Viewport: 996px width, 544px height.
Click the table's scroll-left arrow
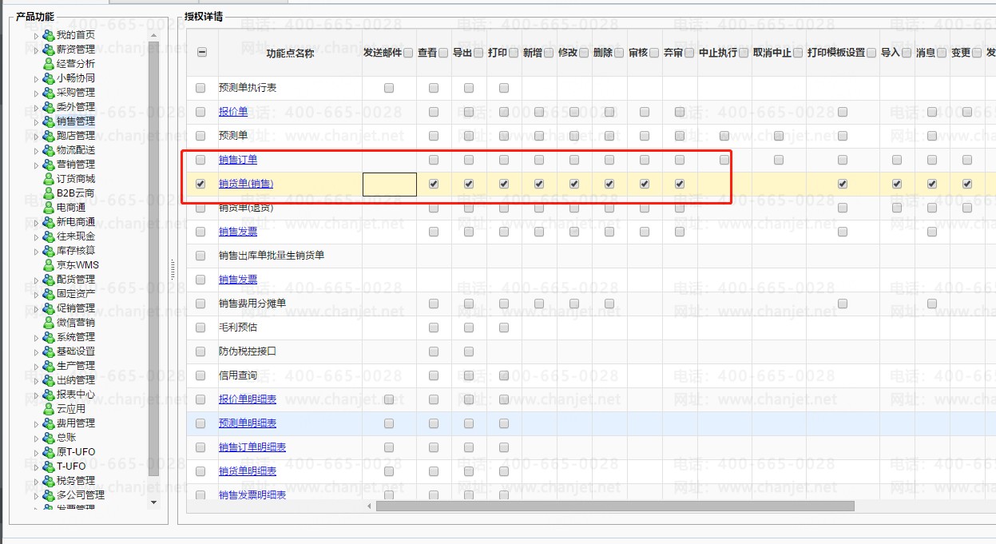369,506
